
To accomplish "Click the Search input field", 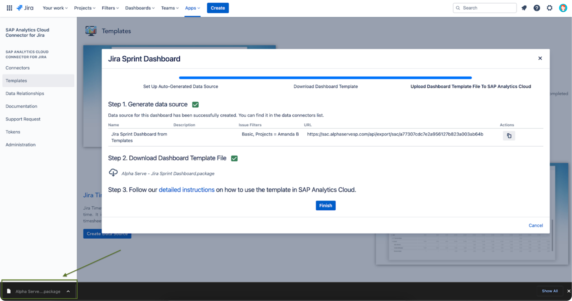I will tap(485, 8).
